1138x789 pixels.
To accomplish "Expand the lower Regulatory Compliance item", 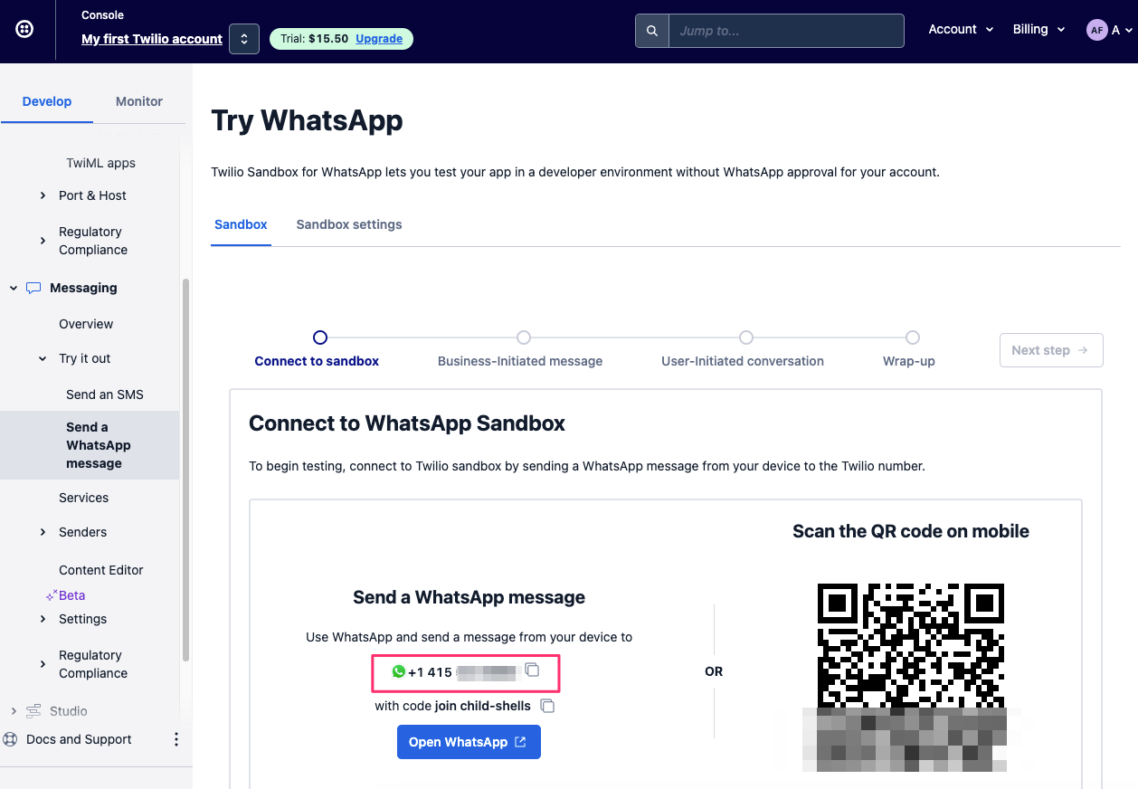I will 43,664.
